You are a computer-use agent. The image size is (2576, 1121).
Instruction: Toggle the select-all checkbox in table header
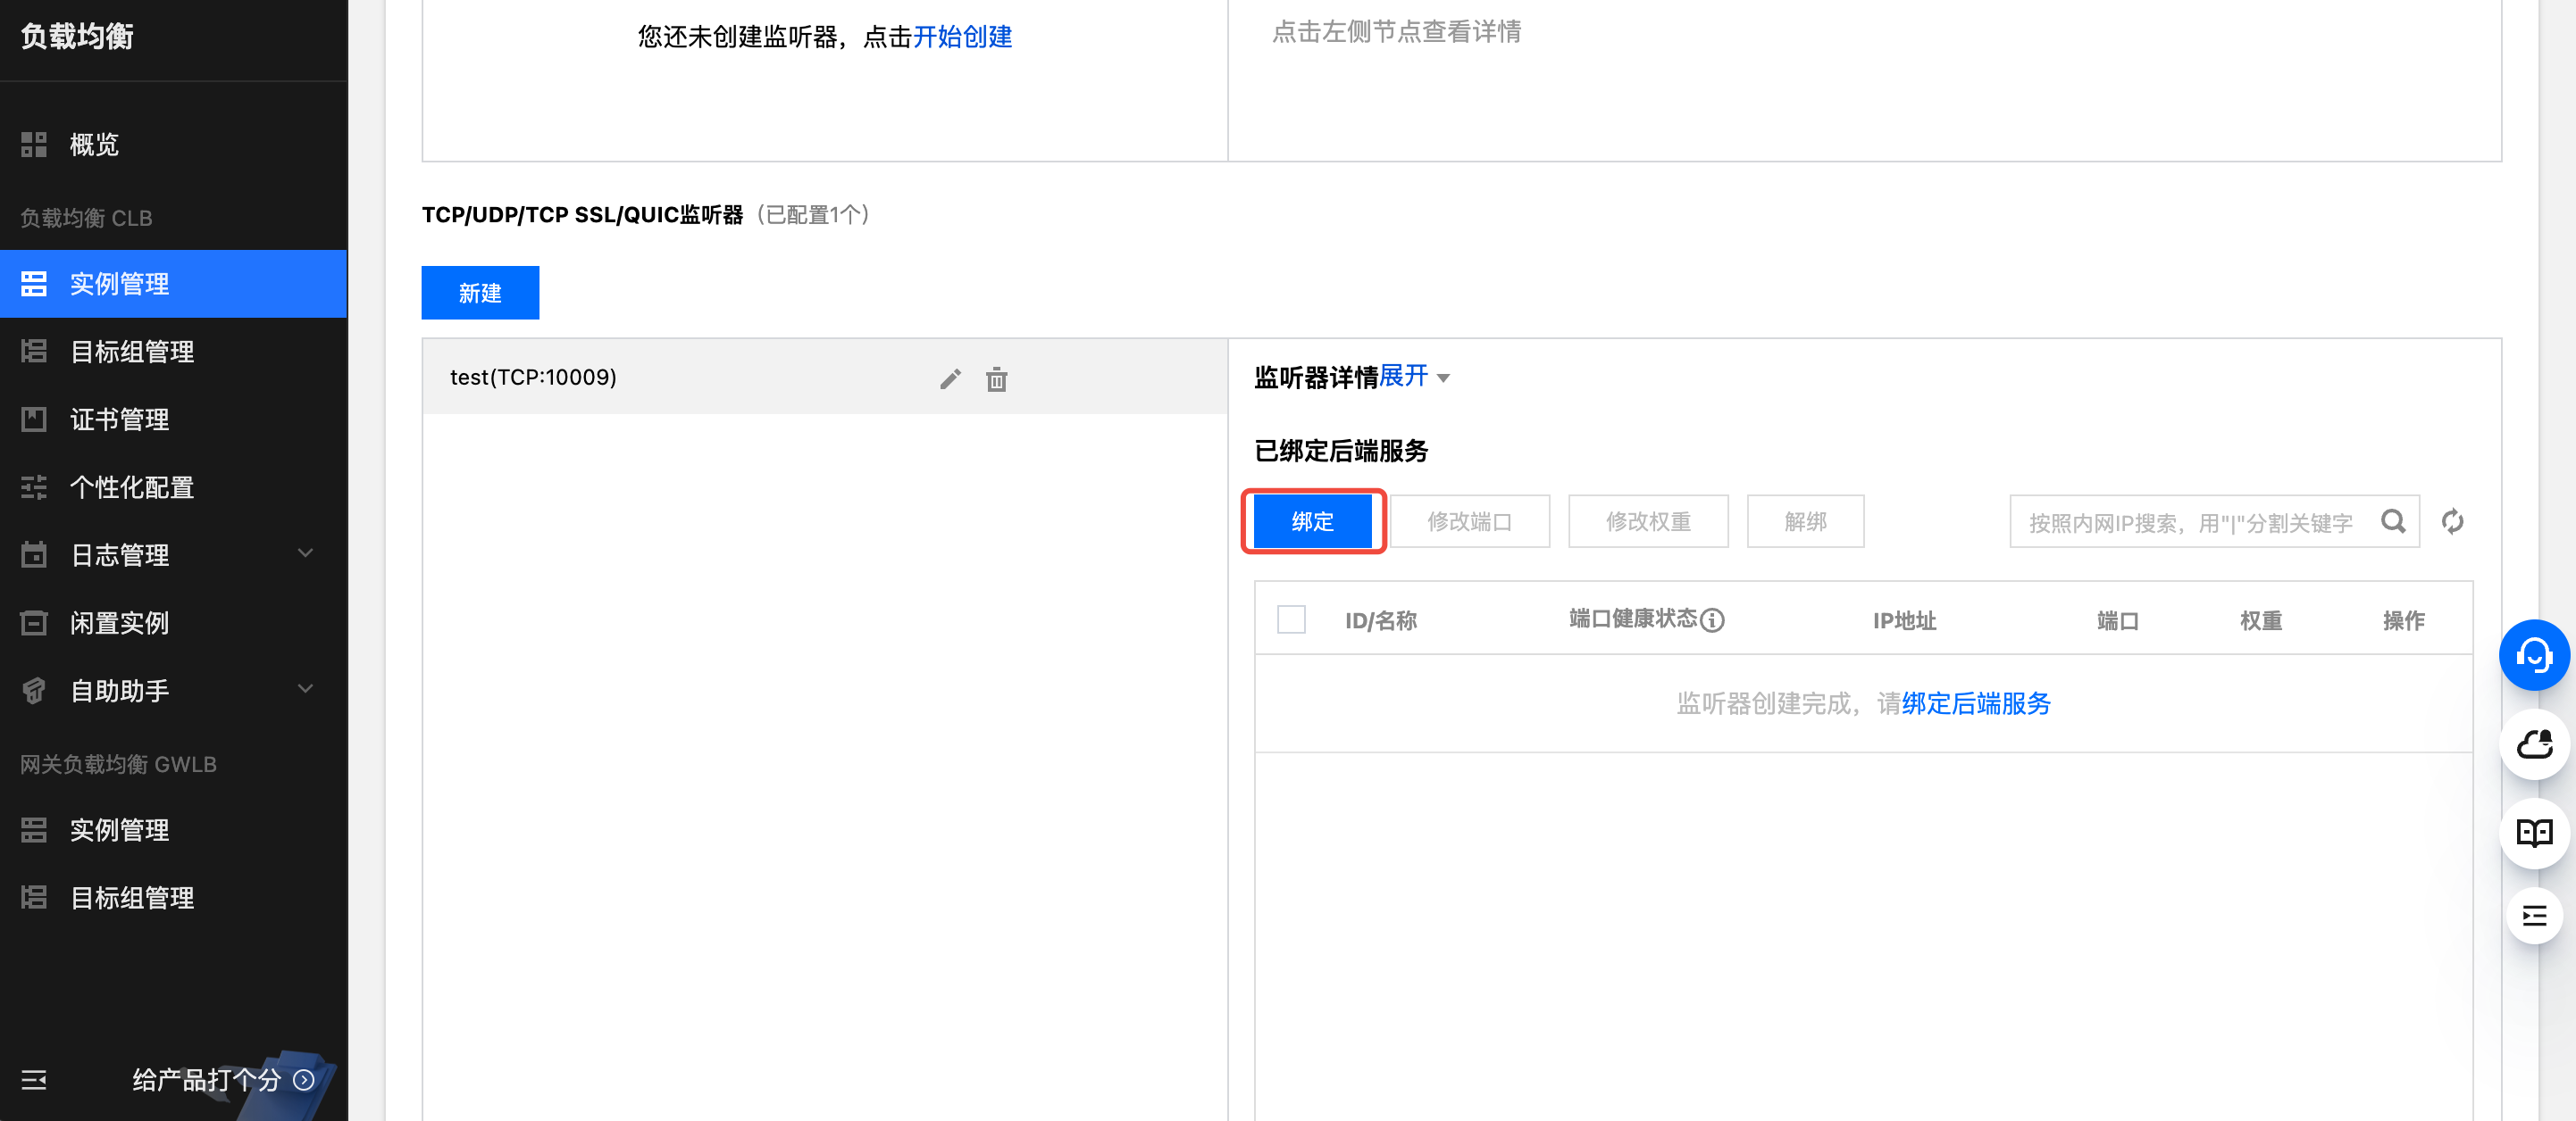coord(1291,619)
